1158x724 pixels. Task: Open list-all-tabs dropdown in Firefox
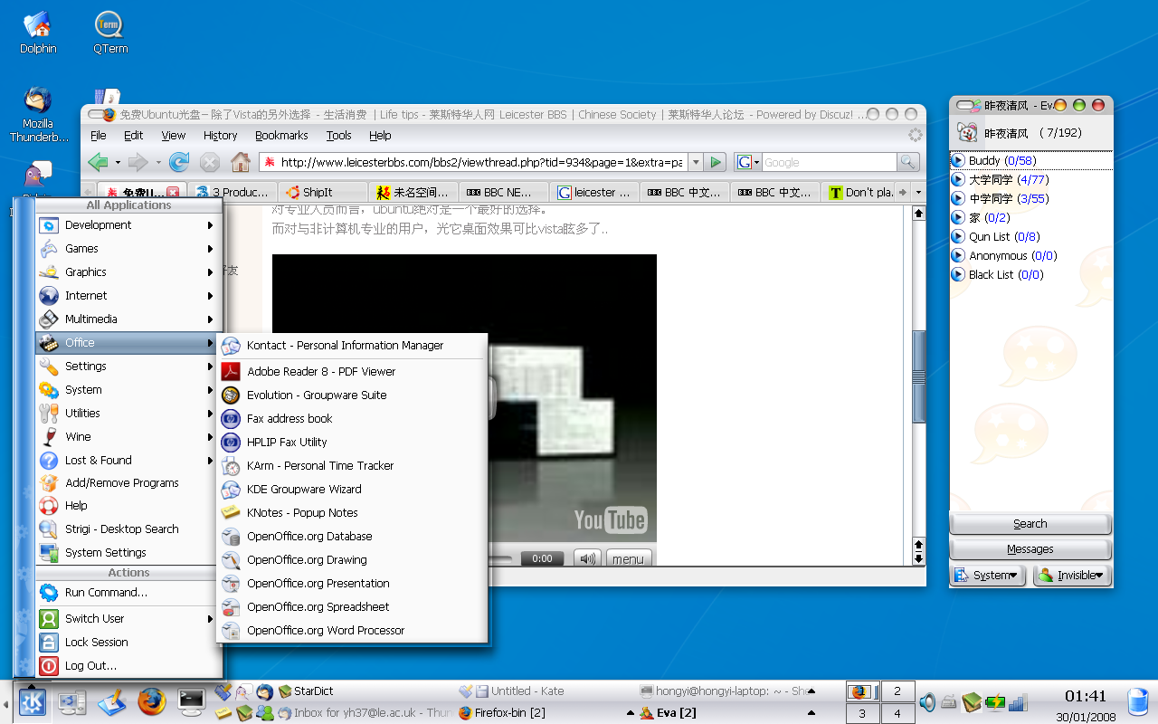[918, 192]
